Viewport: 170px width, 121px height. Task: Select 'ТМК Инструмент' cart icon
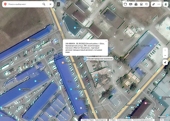71,89
